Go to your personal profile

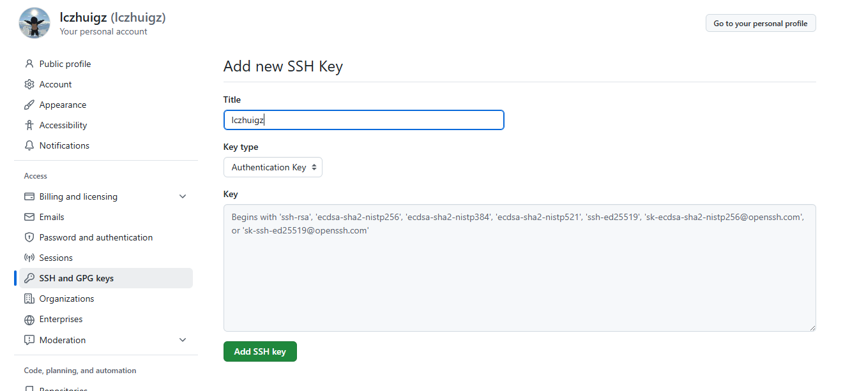point(760,24)
